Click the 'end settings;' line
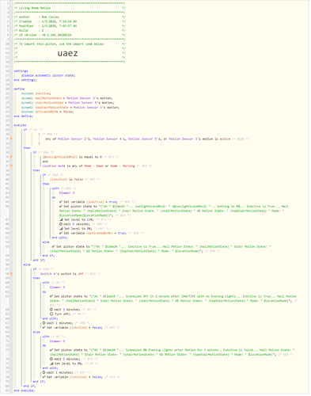This screenshot has width=311, height=396. coord(25,80)
